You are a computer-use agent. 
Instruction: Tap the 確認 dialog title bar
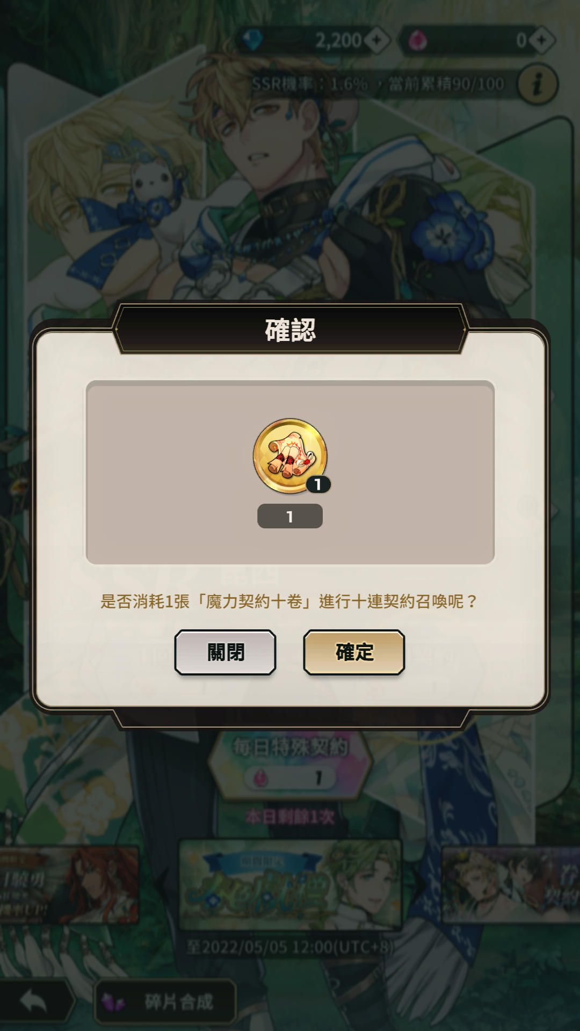[290, 330]
